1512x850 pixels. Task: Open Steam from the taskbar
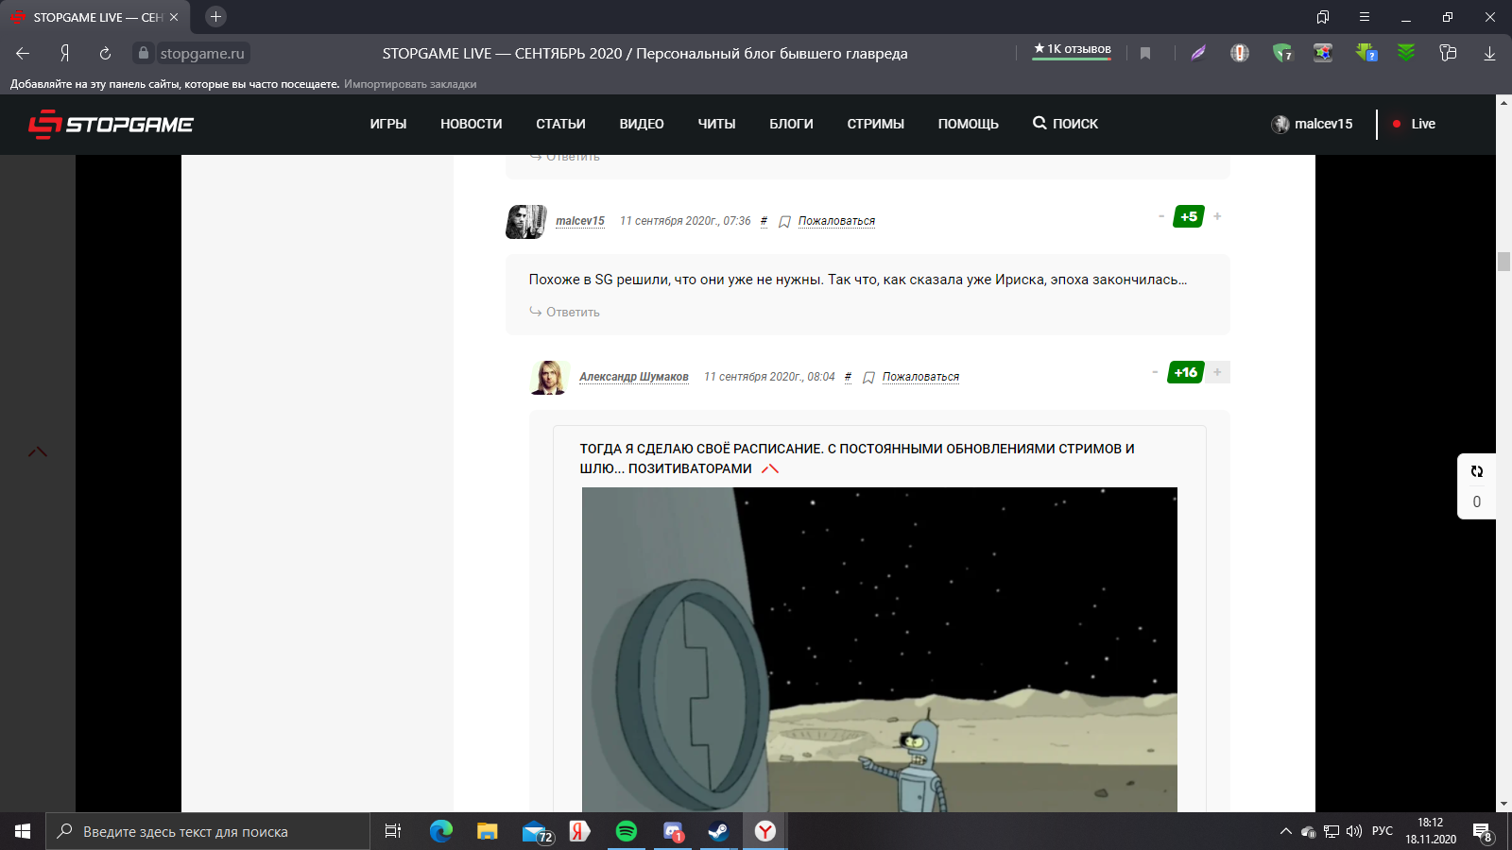click(718, 831)
